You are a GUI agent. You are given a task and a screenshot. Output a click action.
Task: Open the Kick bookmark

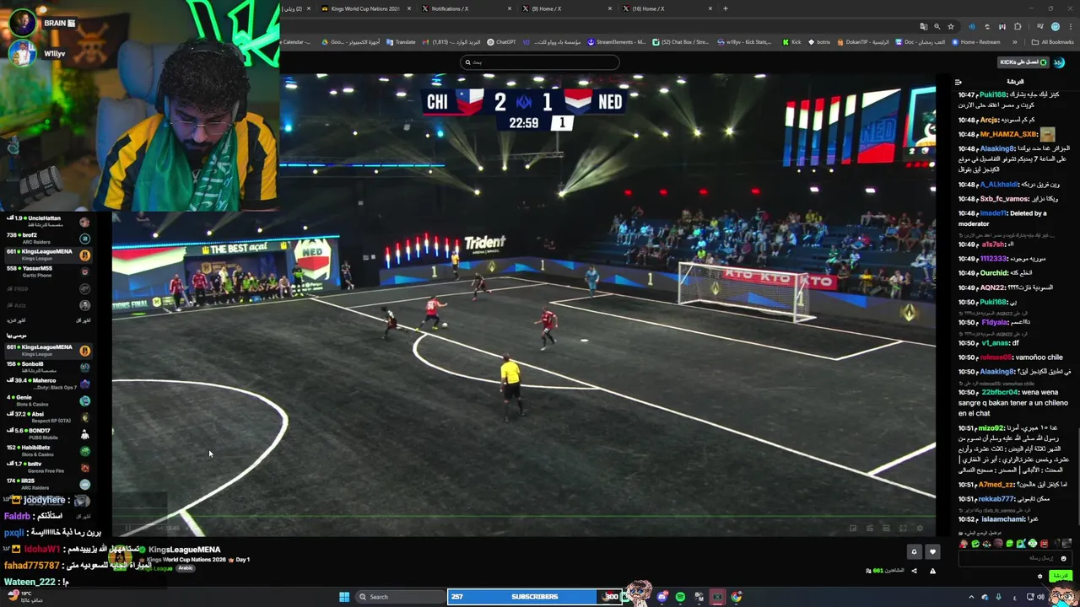point(792,42)
